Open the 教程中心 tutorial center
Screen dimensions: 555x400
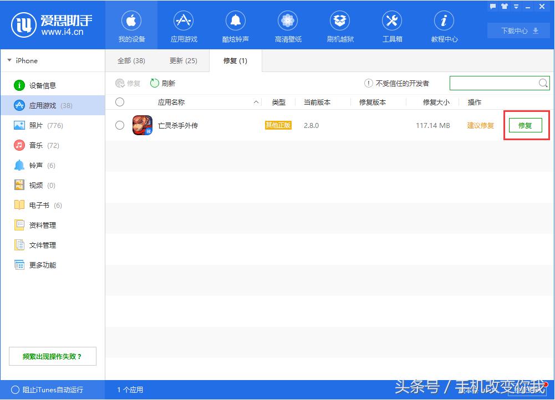(443, 25)
